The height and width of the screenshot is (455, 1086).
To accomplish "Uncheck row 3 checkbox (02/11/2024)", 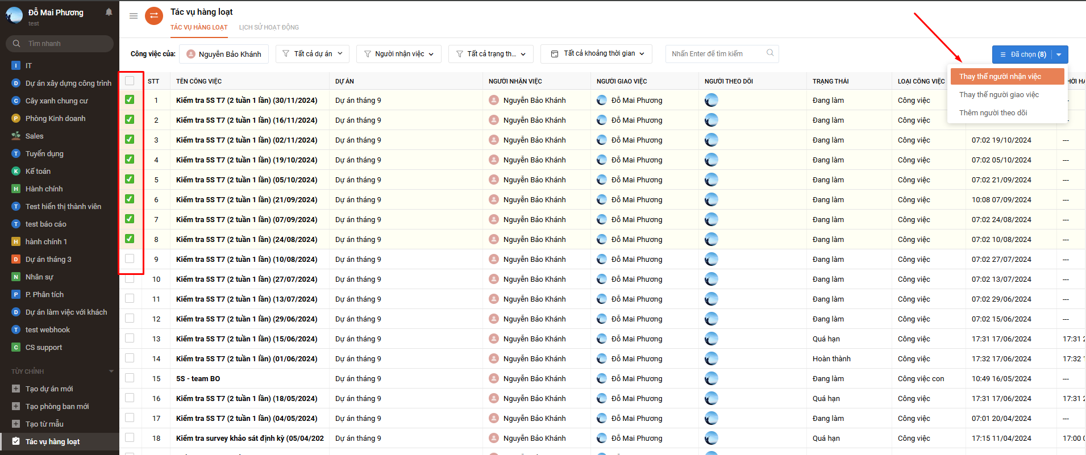I will point(130,139).
